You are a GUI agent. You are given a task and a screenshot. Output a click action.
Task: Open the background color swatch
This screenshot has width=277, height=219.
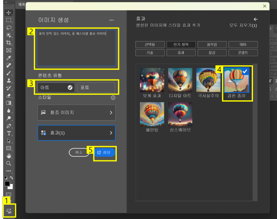(x=12, y=188)
